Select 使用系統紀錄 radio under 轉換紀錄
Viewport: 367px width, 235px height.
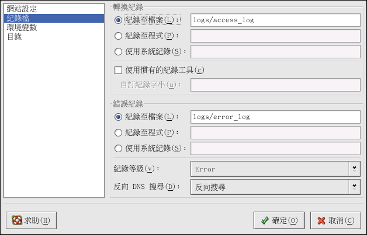pyautogui.click(x=119, y=51)
